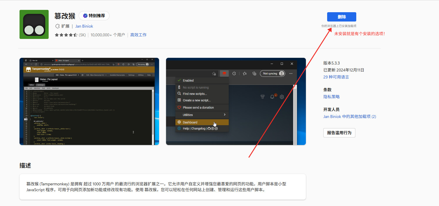
Task: Click the magnifier icon for Find new scripts
Action: [x=179, y=94]
